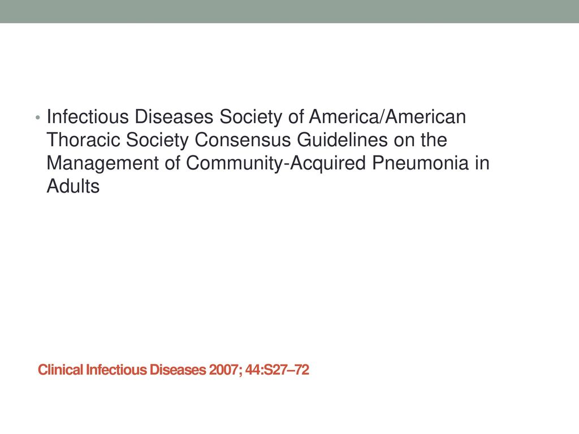Click the word 'Society' in first bullet line
Screen dimensions: 579x434
pos(250,116)
